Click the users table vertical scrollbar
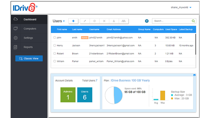Viewport: 211px width, 118px height. (195, 44)
